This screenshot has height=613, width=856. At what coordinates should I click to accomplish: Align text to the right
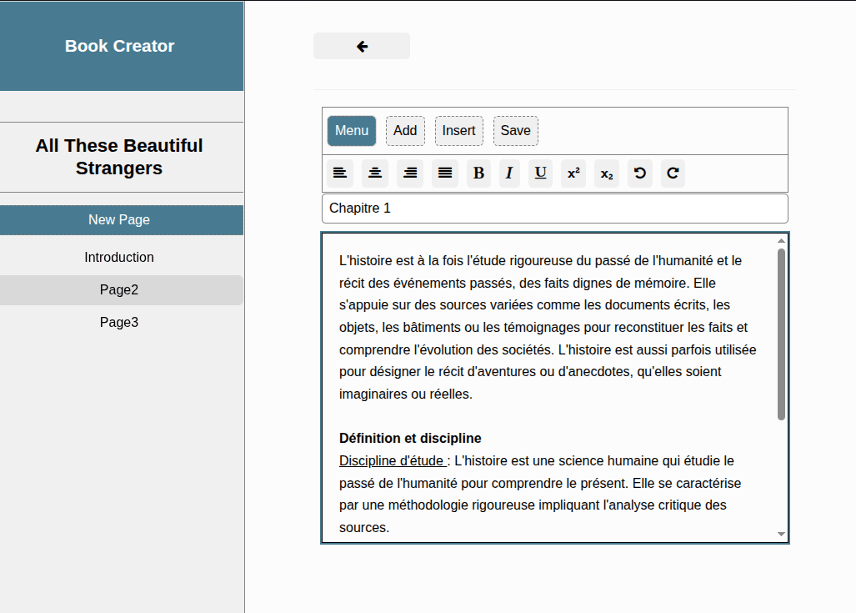point(410,173)
